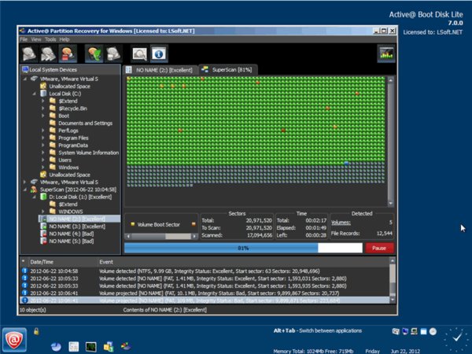
Task: Open the Tools menu
Action: pos(50,39)
